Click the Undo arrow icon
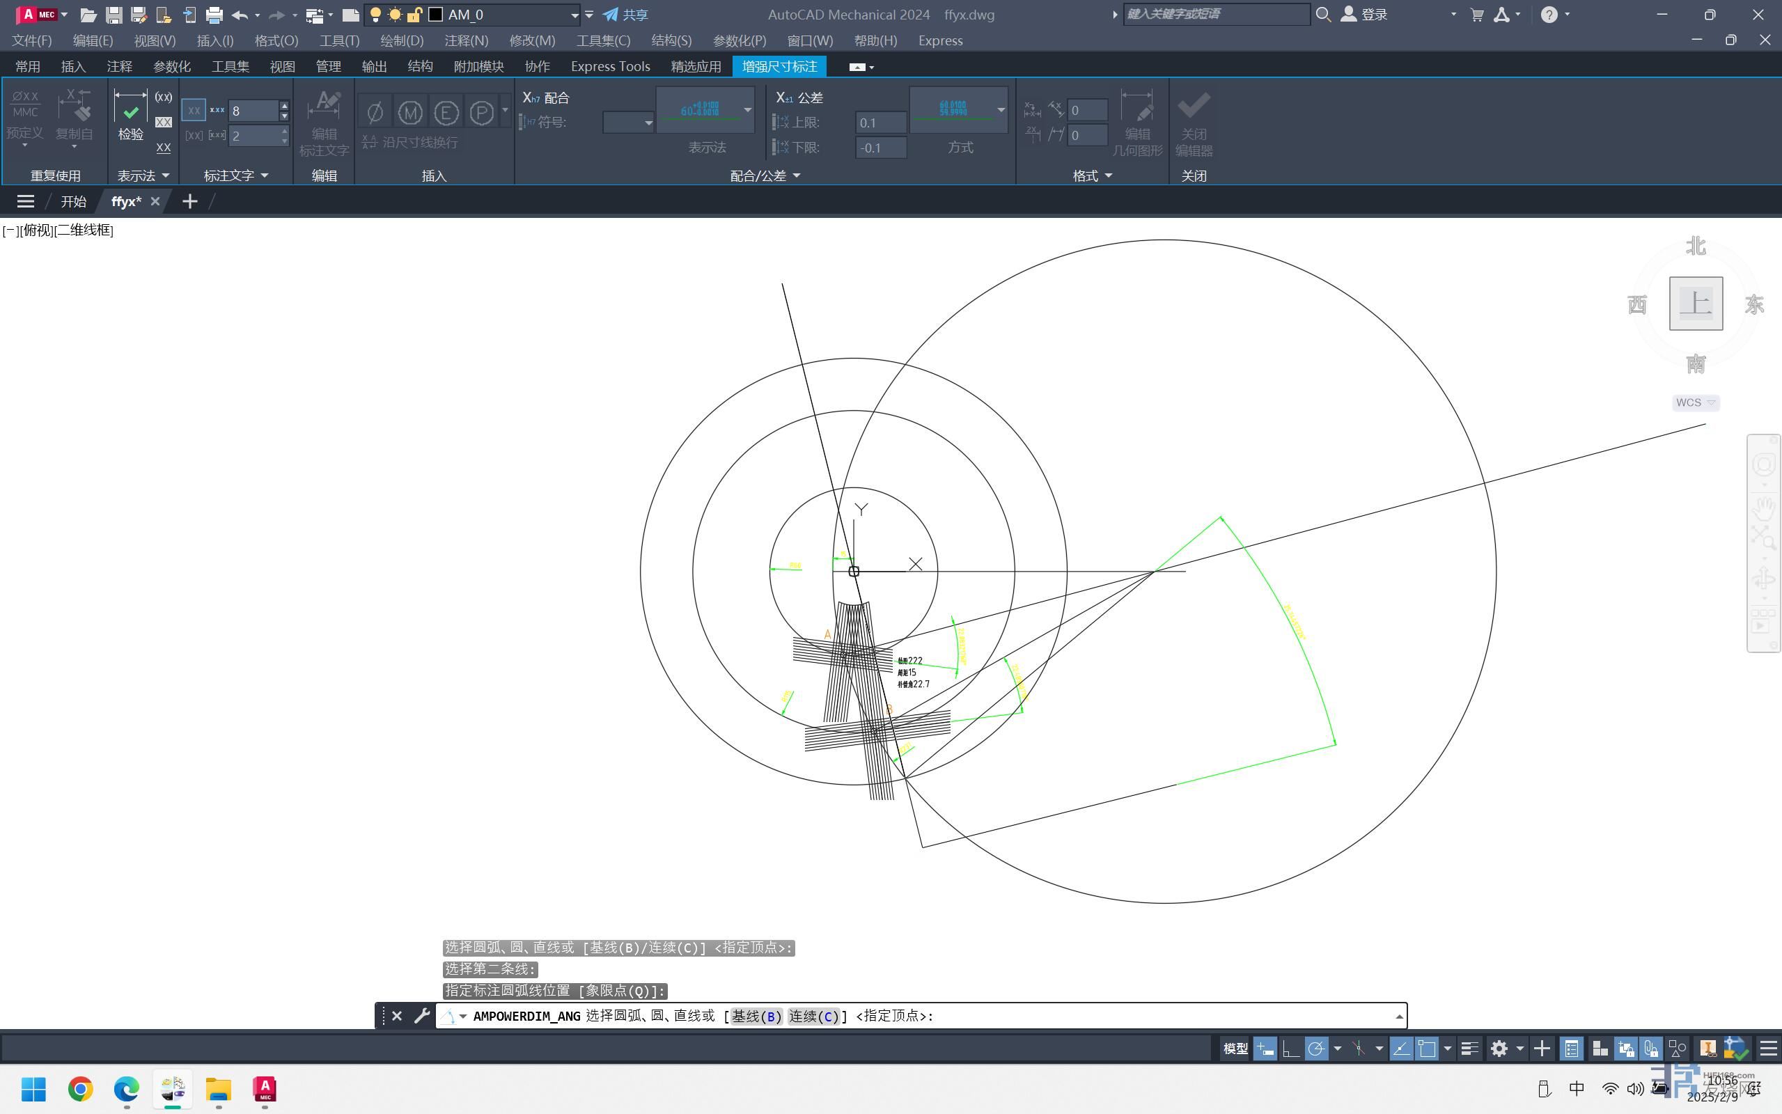The width and height of the screenshot is (1782, 1114). click(x=240, y=15)
